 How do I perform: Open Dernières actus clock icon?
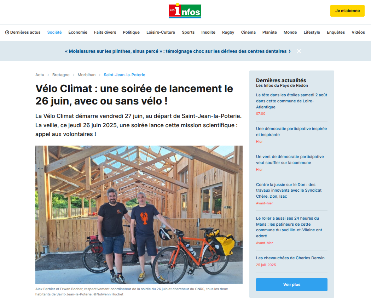[7, 33]
